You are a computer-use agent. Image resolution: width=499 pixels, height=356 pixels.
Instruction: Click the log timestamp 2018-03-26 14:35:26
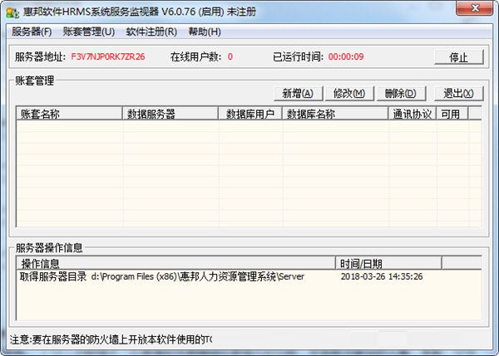tap(382, 276)
